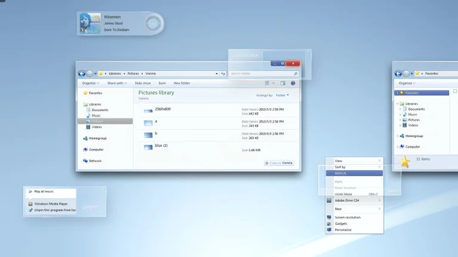Go back in the Vienna Explorer window
Viewport: 458px width, 257px height.
tap(82, 74)
